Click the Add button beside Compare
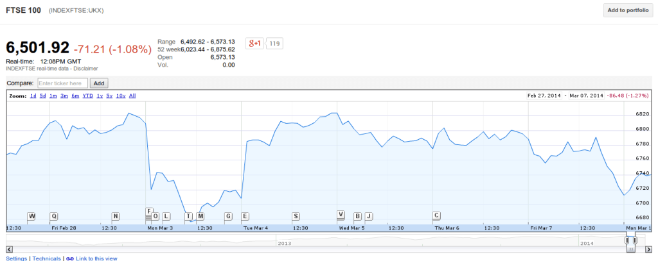 [x=98, y=83]
